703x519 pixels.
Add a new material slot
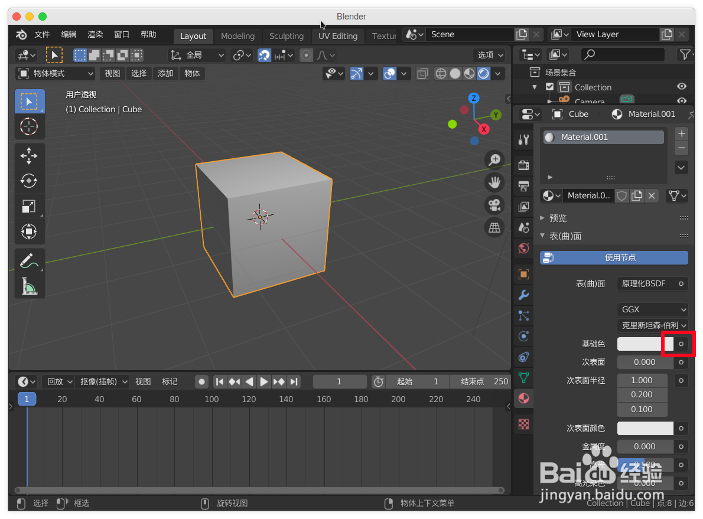coord(682,133)
